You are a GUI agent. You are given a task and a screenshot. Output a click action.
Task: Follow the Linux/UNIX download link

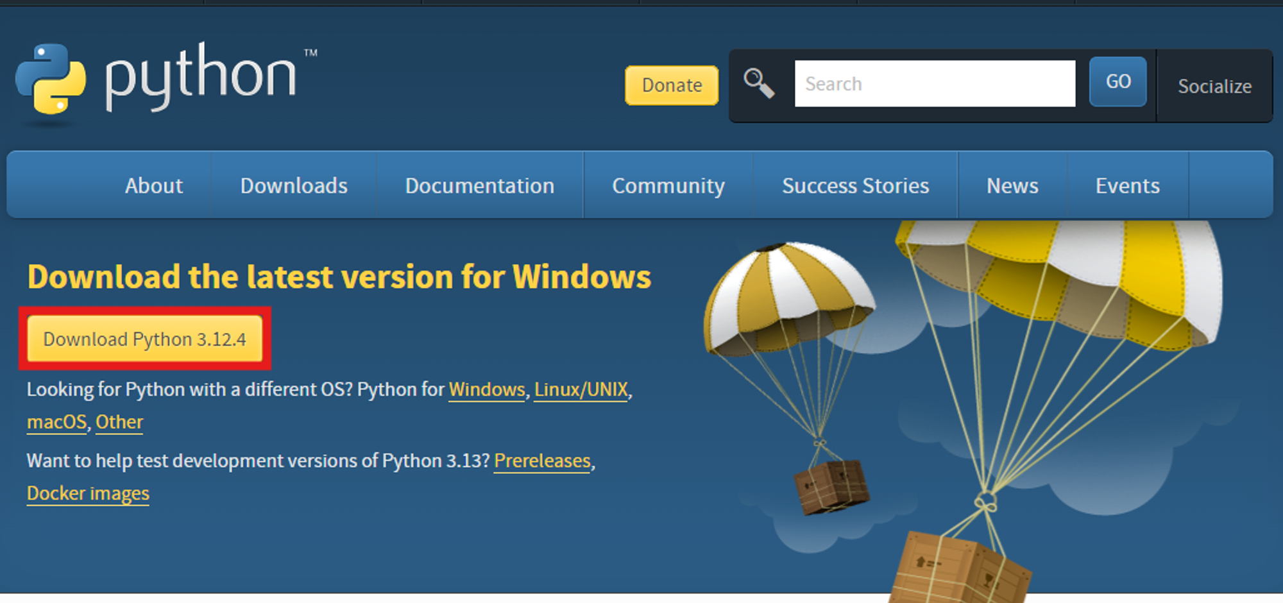tap(581, 389)
